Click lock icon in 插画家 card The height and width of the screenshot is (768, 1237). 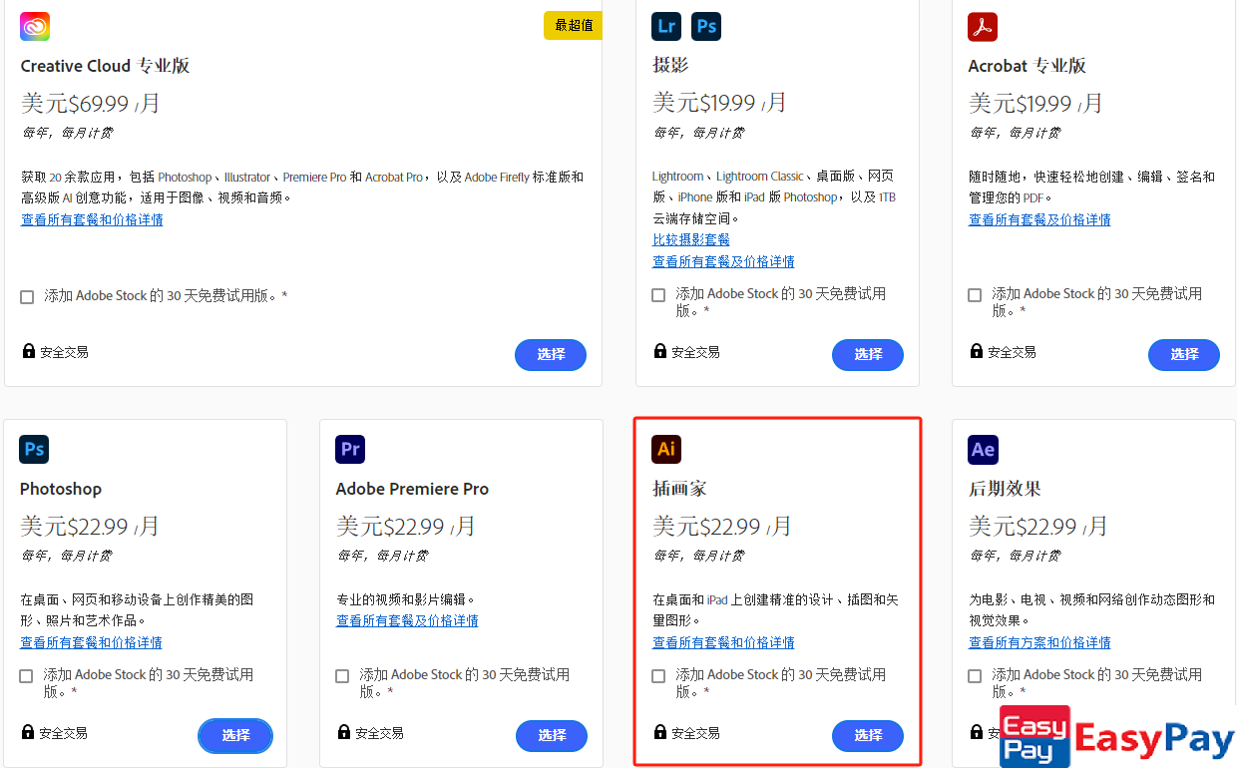[659, 732]
